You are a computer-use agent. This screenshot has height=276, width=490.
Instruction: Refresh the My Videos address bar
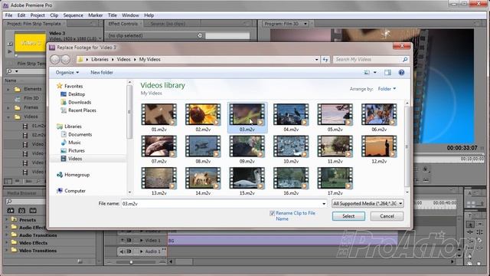(325, 60)
